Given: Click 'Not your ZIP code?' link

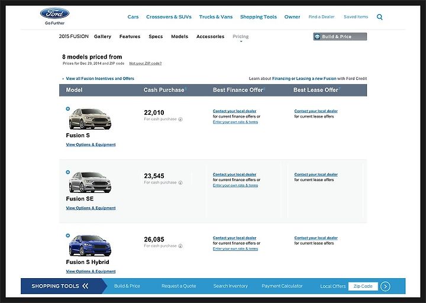Looking at the screenshot, I should [x=146, y=63].
